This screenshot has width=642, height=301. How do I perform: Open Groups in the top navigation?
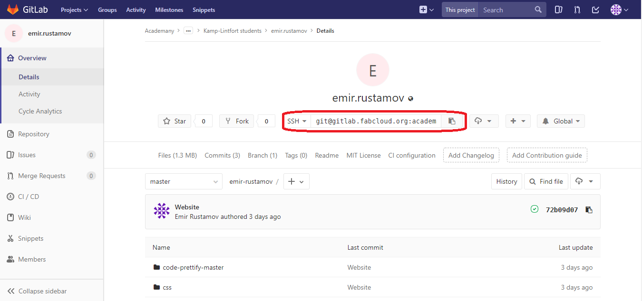(107, 9)
